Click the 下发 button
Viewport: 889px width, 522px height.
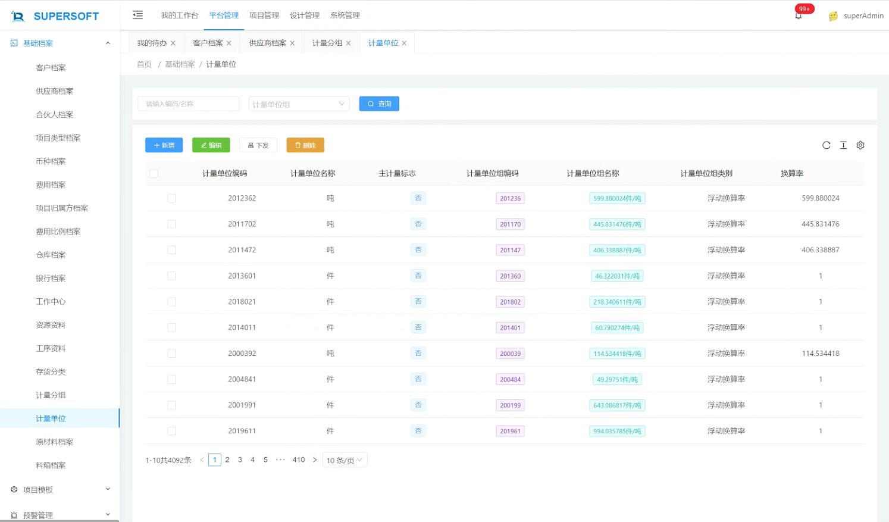[258, 145]
